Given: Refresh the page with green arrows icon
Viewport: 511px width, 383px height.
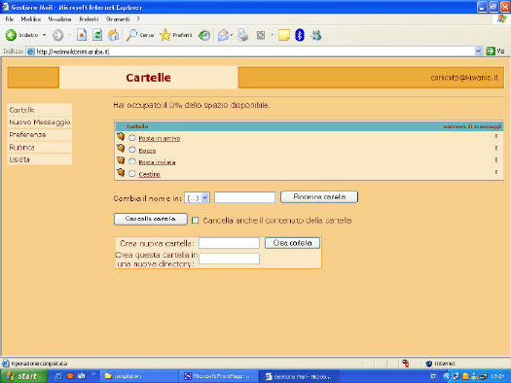Looking at the screenshot, I should pos(97,35).
